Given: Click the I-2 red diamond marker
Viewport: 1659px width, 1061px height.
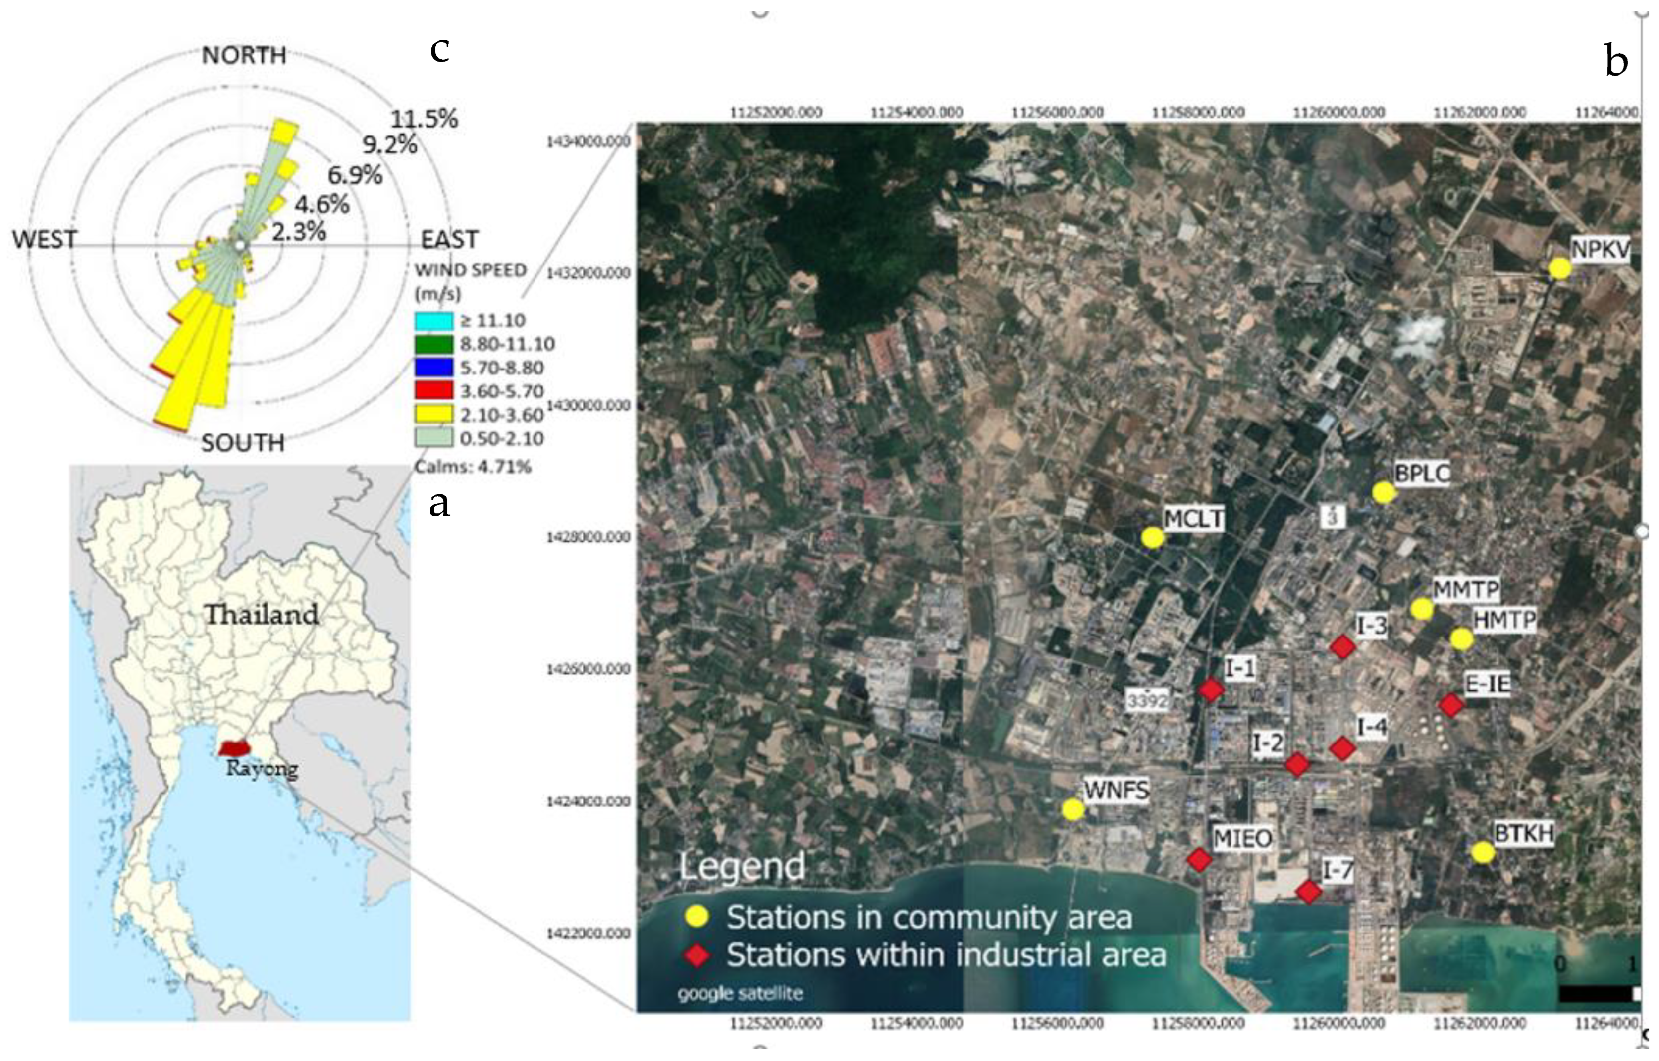Looking at the screenshot, I should [1297, 764].
